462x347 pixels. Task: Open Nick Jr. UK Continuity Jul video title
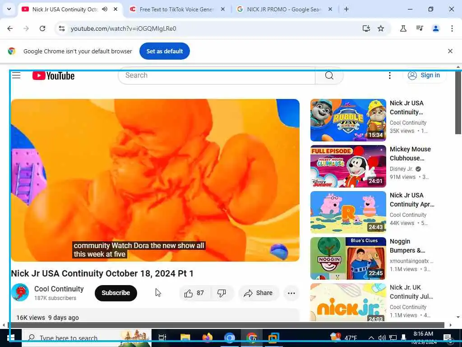click(411, 292)
